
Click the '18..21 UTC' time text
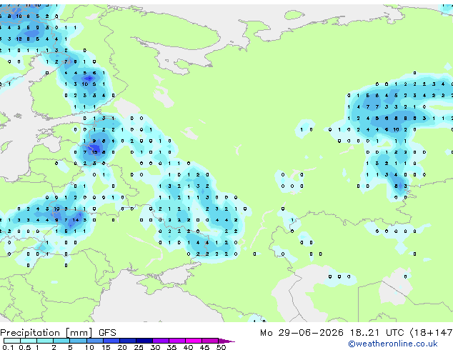[377, 333]
